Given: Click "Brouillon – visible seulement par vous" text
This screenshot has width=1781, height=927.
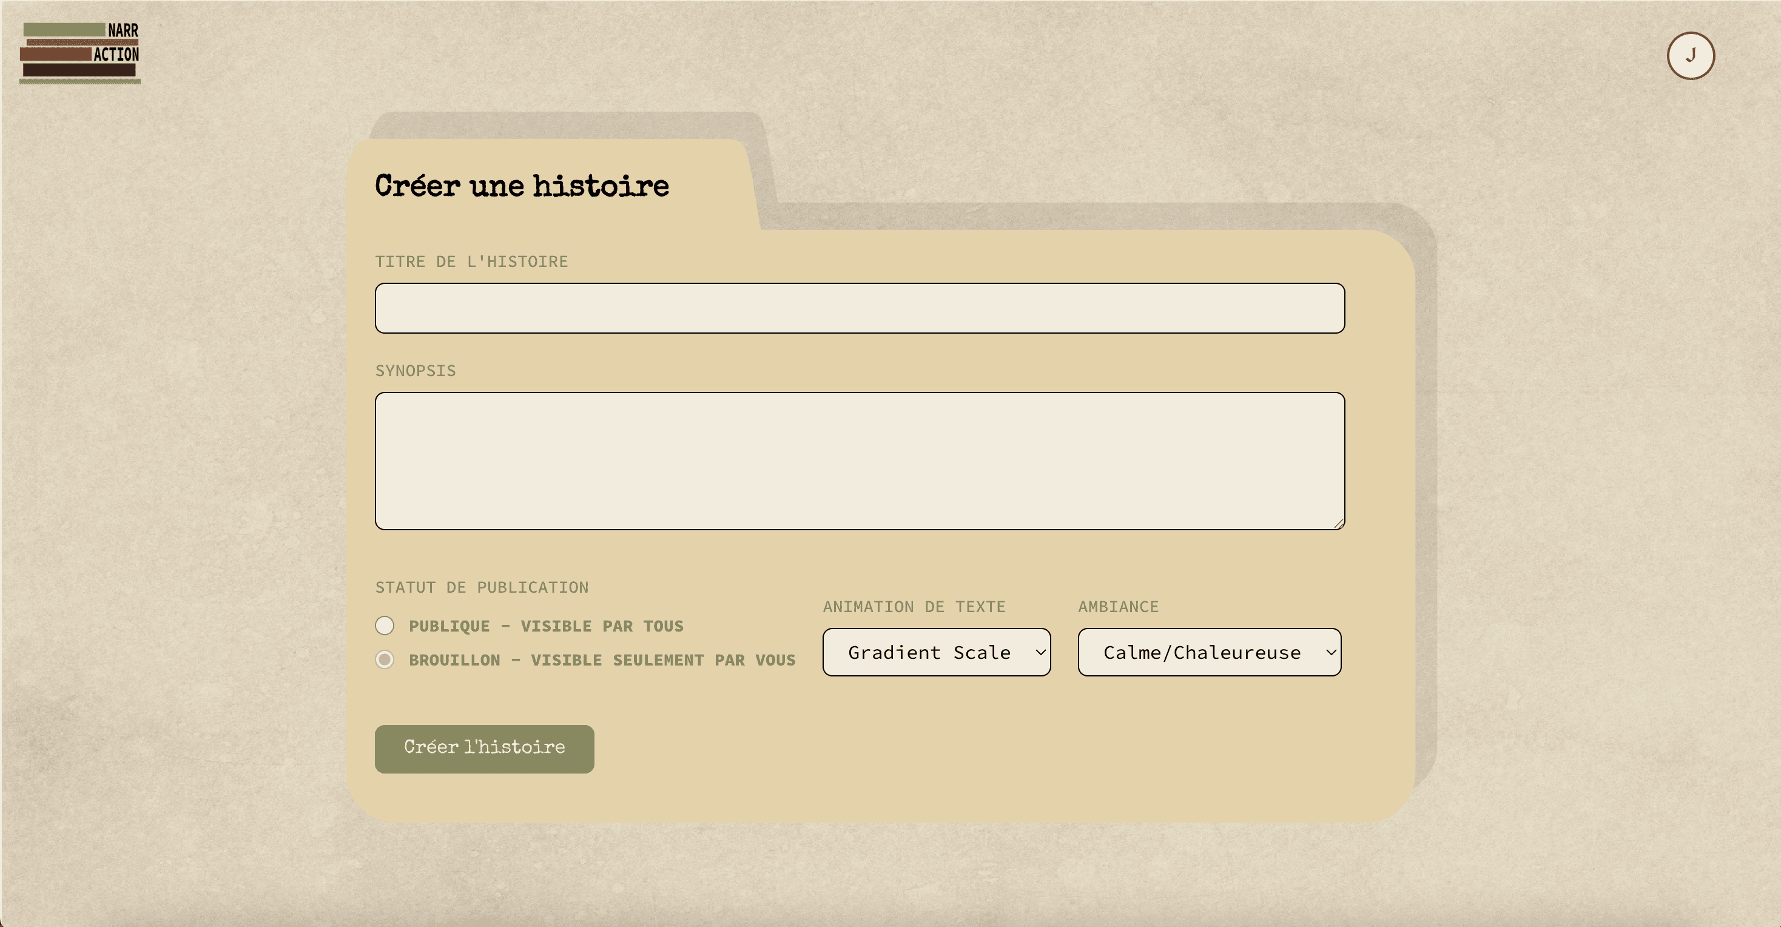Looking at the screenshot, I should pyautogui.click(x=602, y=660).
